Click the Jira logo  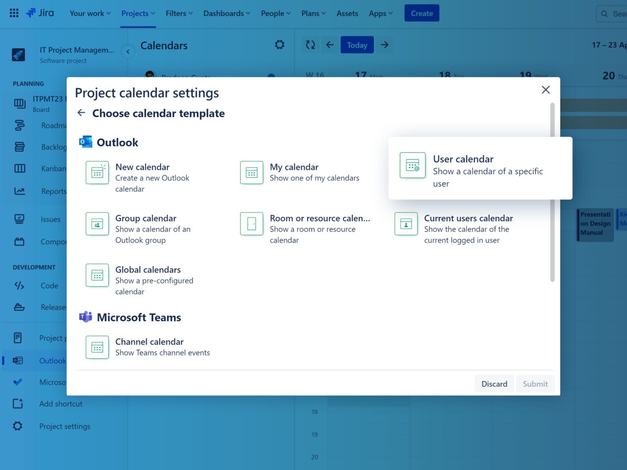(40, 13)
